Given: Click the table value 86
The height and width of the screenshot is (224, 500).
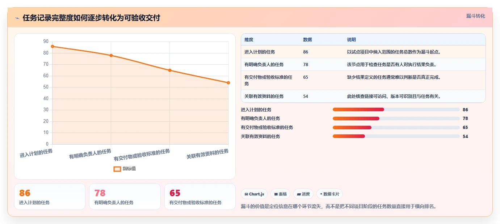Looking at the screenshot, I should 306,52.
